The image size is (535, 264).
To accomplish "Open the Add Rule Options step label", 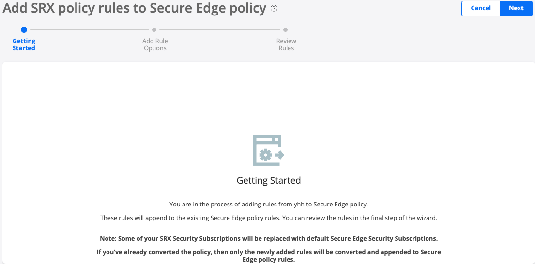I will [155, 44].
